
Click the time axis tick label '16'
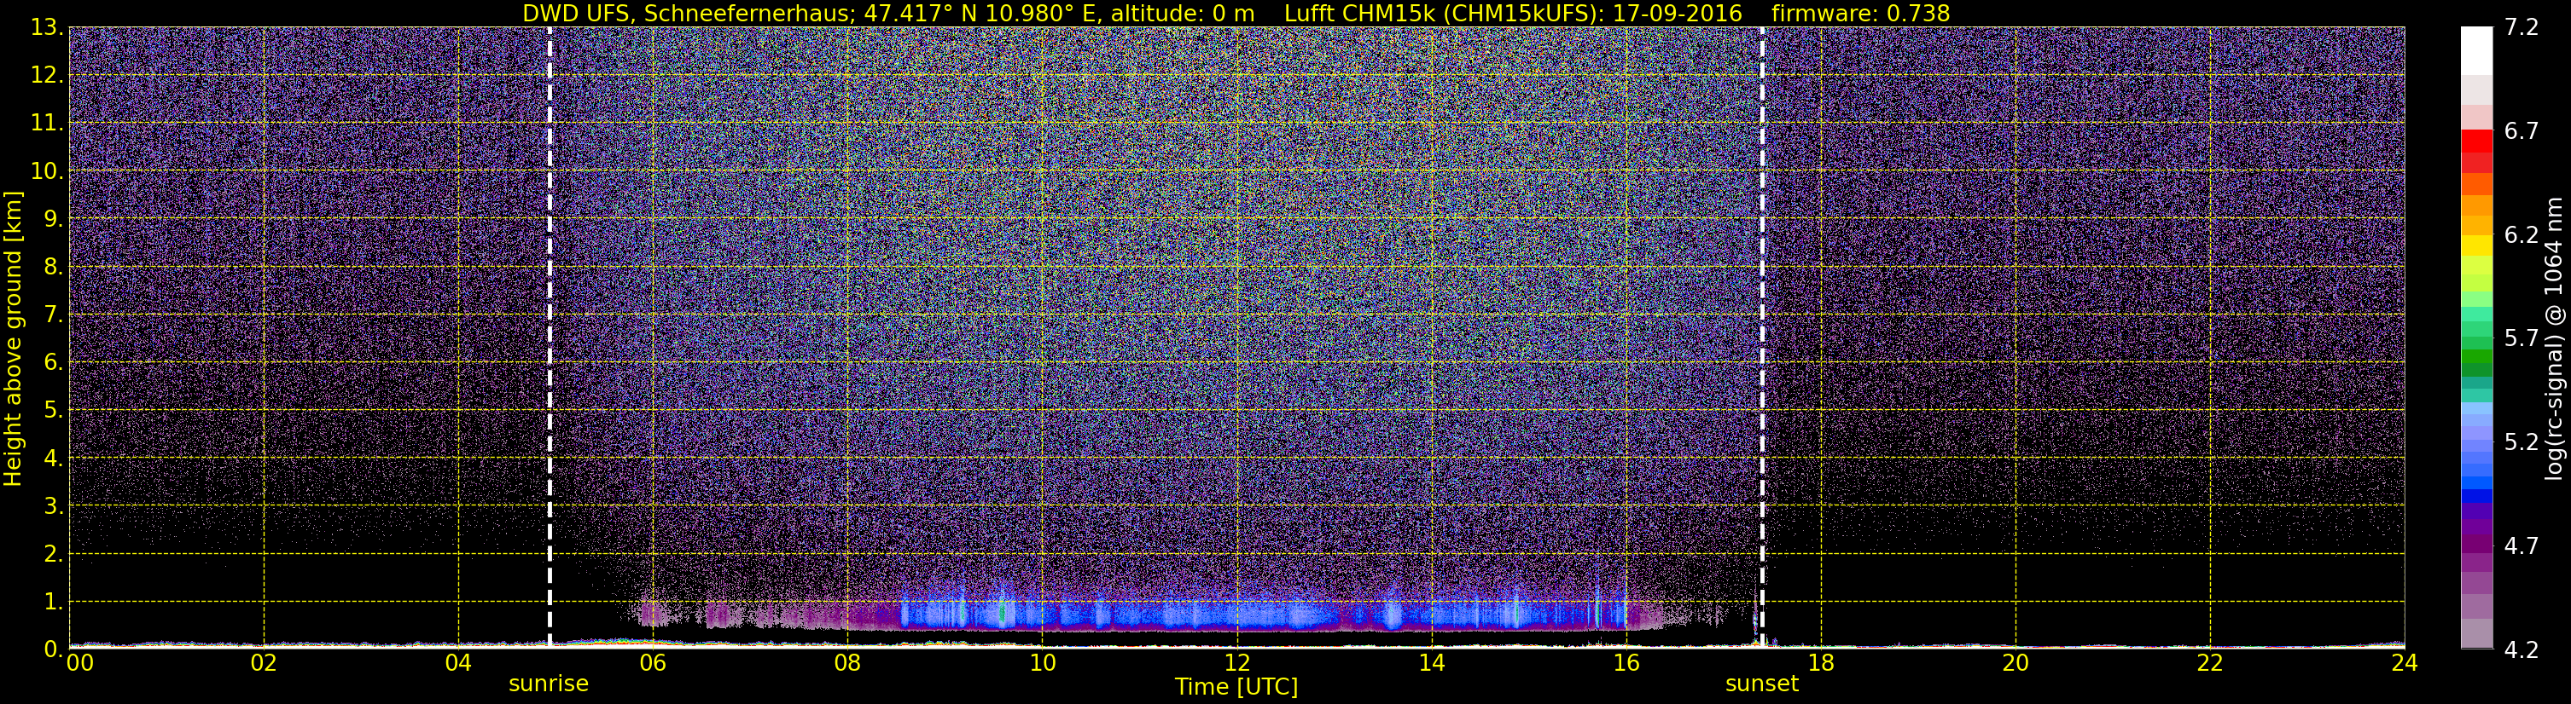[x=1626, y=663]
